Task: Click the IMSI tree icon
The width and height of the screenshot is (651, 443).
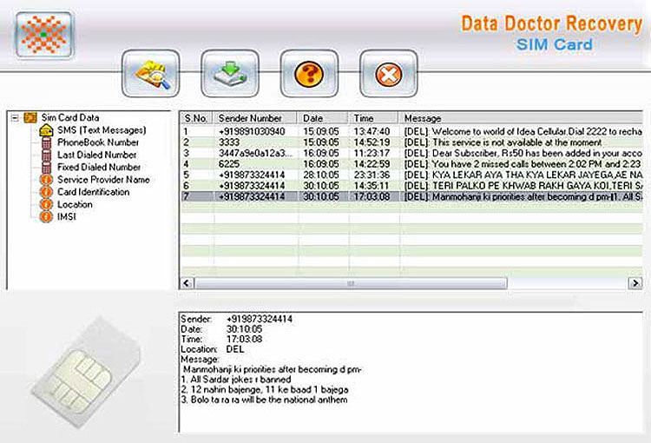Action: click(46, 217)
